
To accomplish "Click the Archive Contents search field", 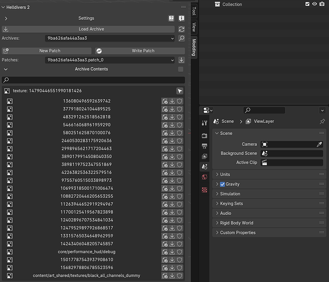I will point(93,80).
